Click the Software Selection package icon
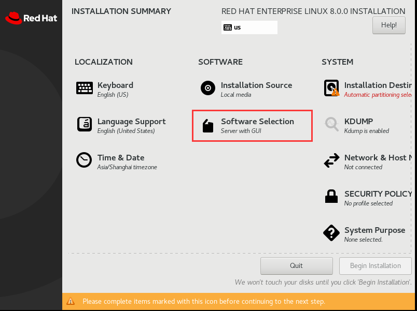This screenshot has height=311, width=417. click(x=208, y=126)
